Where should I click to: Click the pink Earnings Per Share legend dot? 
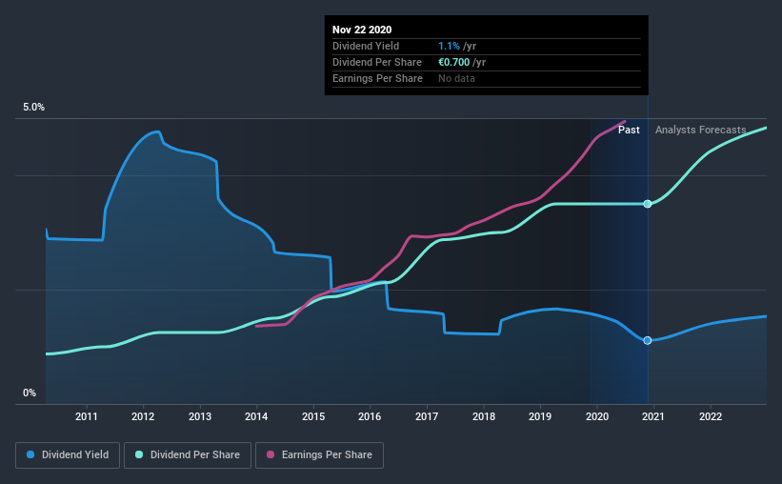(271, 454)
